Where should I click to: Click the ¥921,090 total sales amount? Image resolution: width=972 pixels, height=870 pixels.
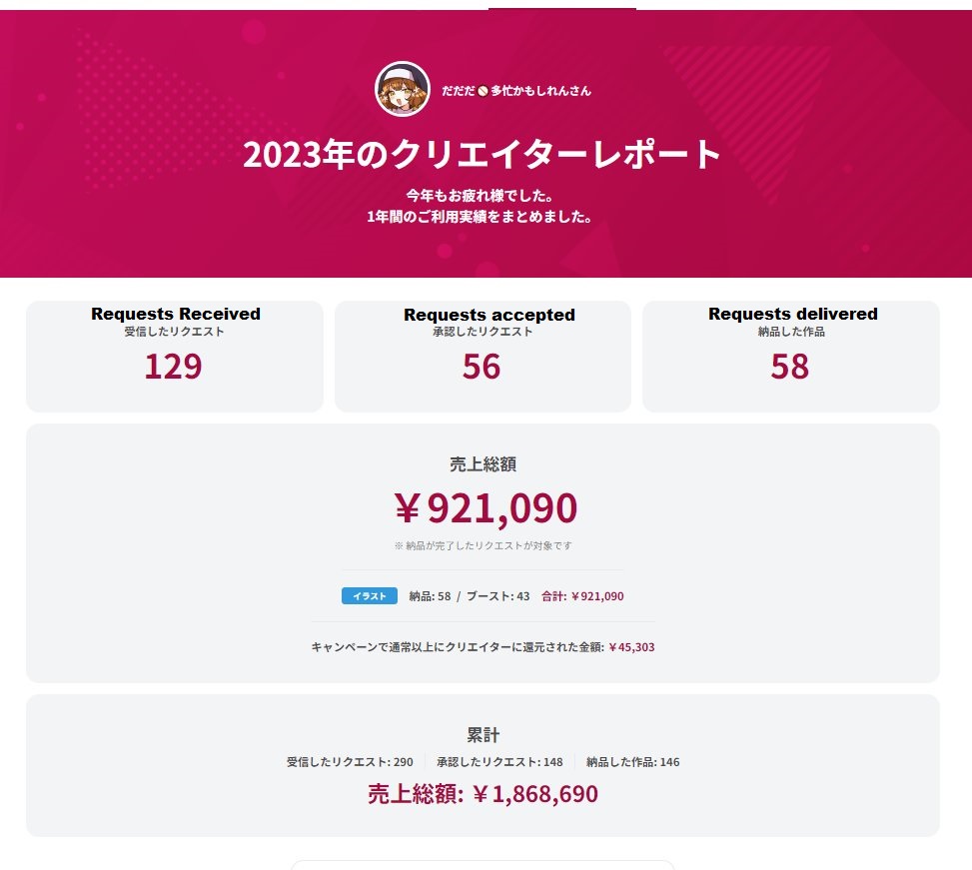point(486,507)
